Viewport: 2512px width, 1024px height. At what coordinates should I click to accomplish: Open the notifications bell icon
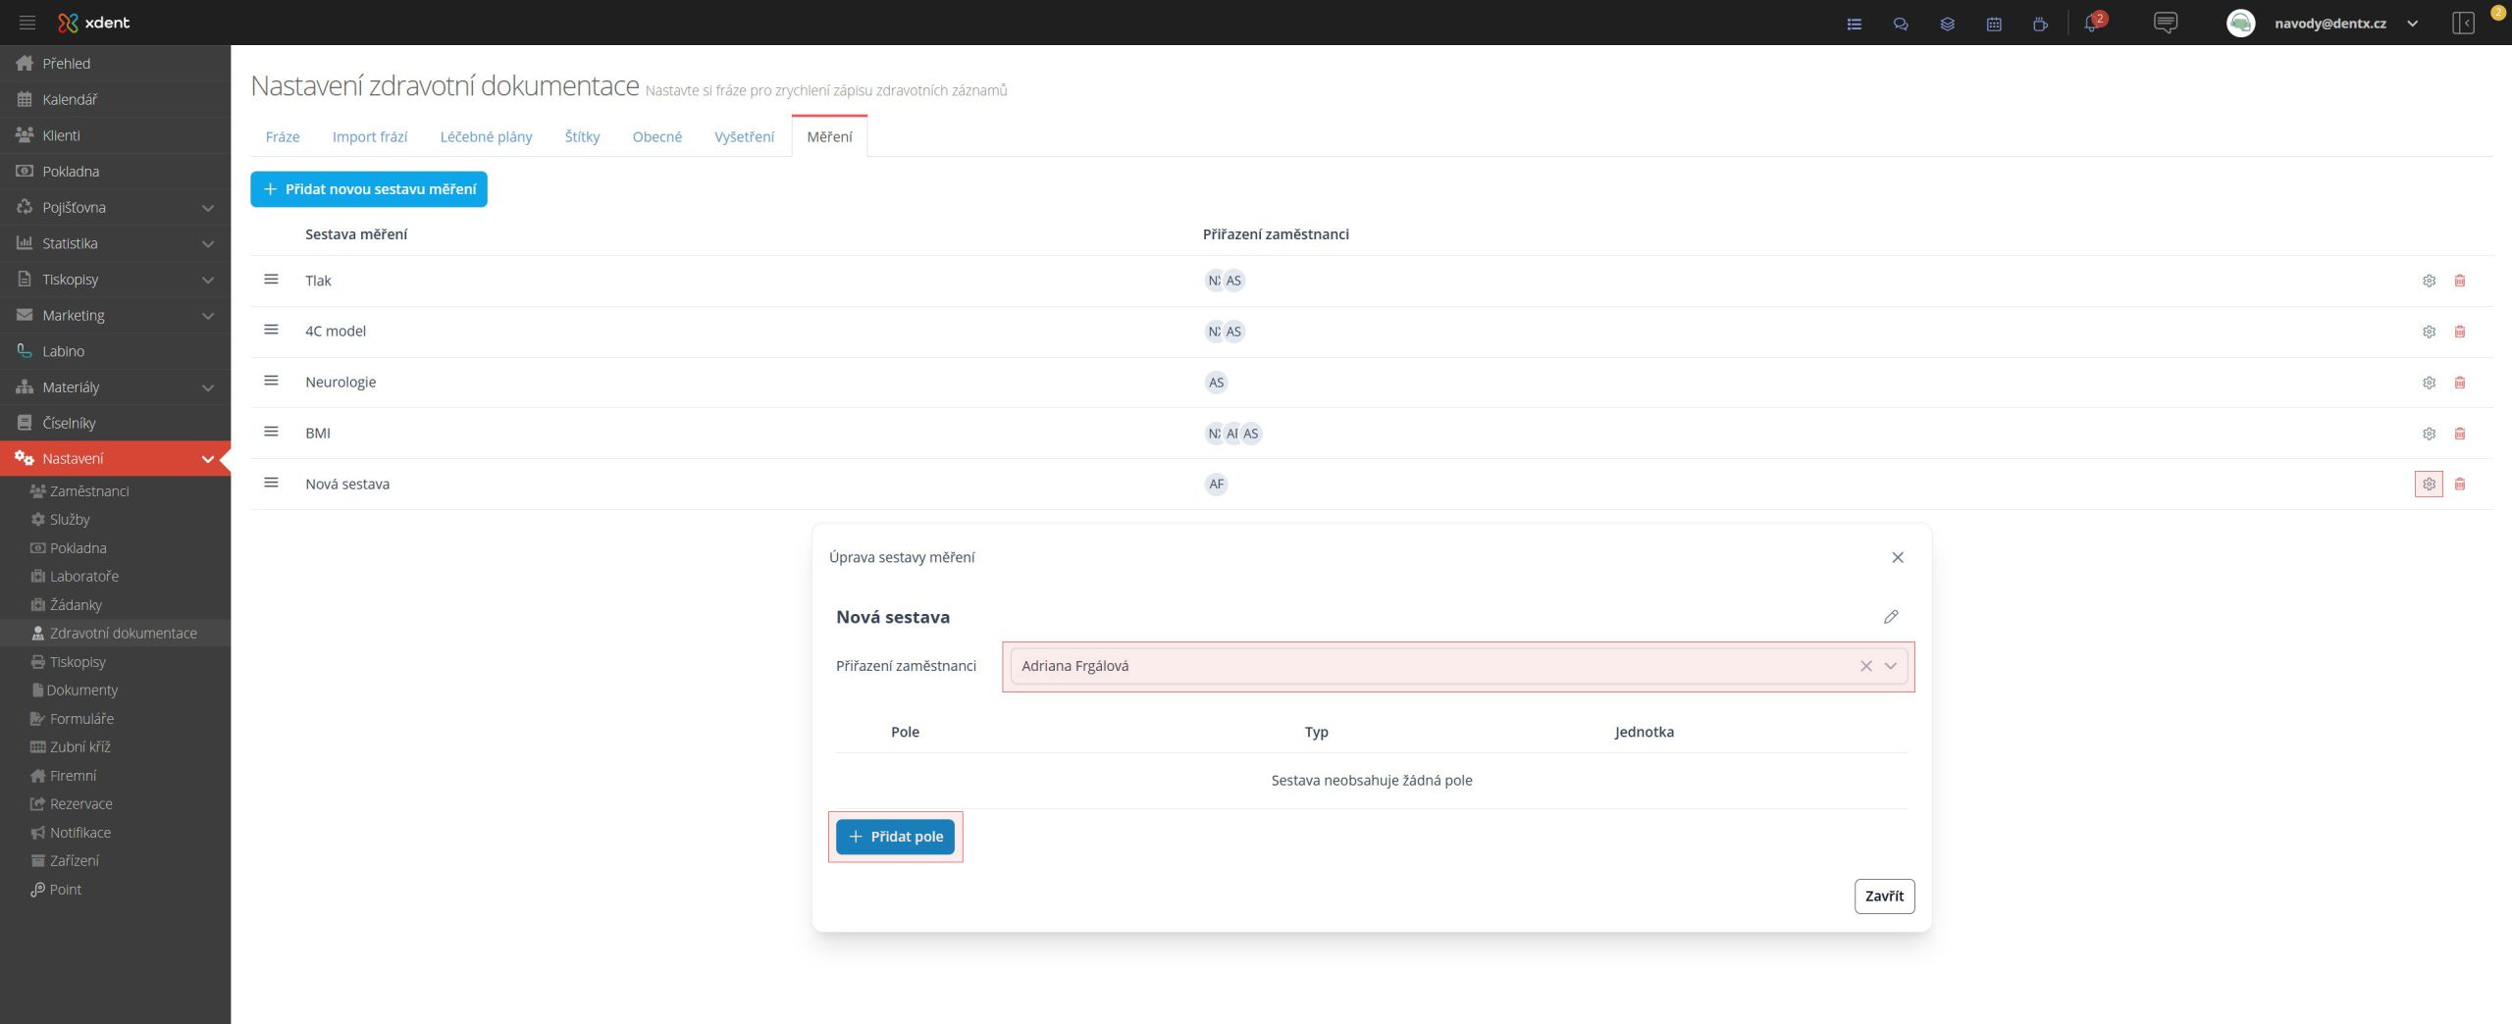[2091, 24]
